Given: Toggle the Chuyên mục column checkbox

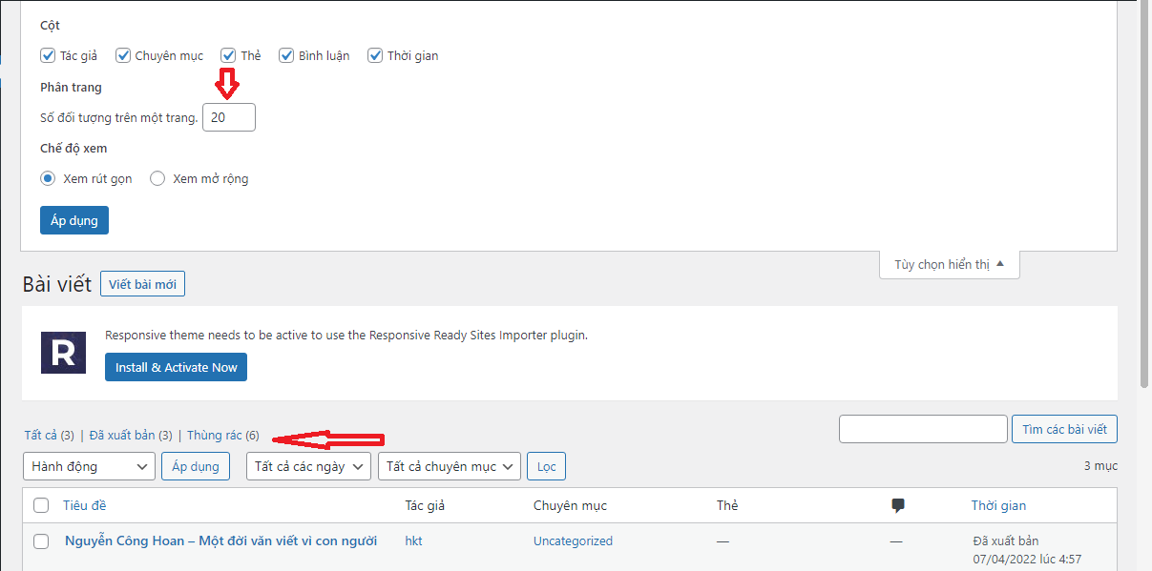Looking at the screenshot, I should click(123, 55).
